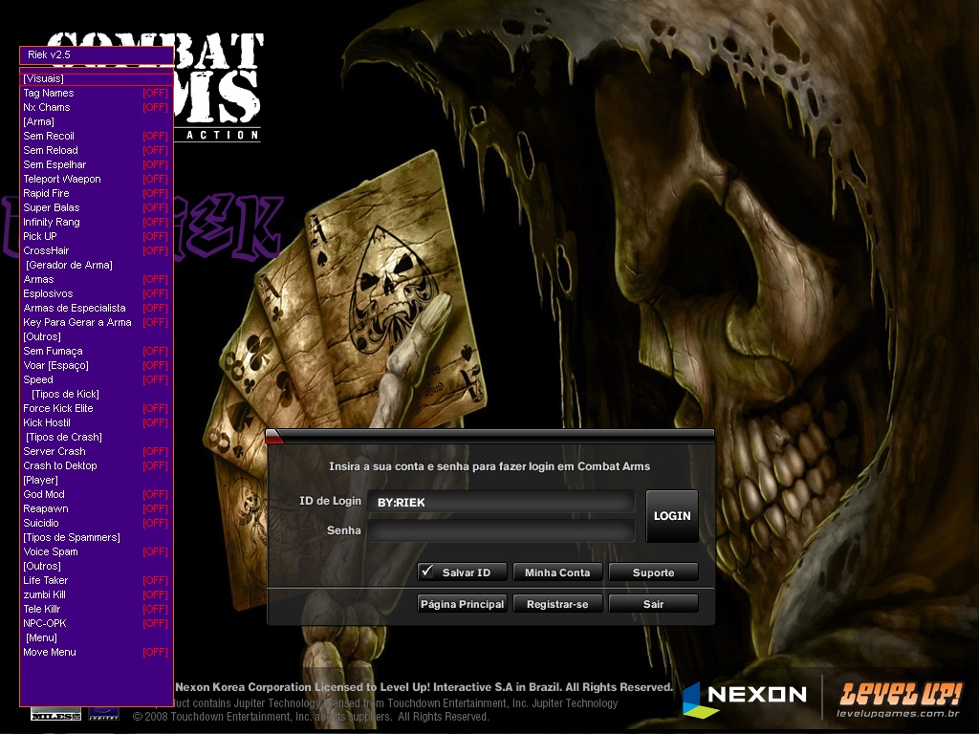Open Minha Conta
Image resolution: width=979 pixels, height=734 pixels.
point(557,572)
